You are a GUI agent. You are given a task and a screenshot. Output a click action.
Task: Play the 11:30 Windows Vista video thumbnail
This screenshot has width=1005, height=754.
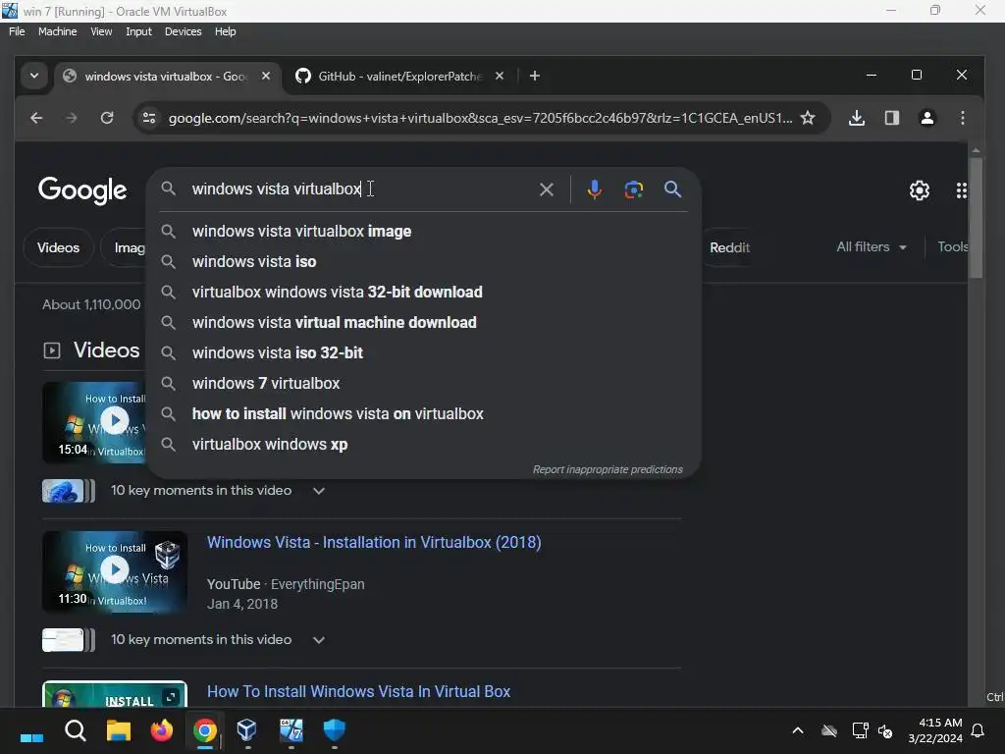[115, 571]
